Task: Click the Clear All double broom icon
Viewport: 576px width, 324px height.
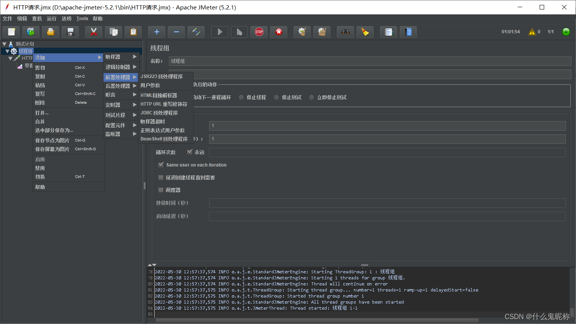Action: (x=322, y=32)
